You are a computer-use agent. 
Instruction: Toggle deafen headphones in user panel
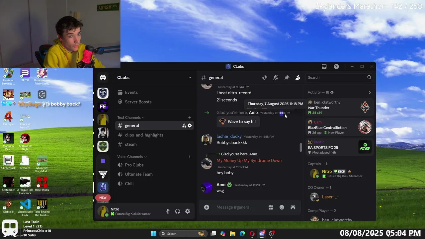(x=178, y=211)
